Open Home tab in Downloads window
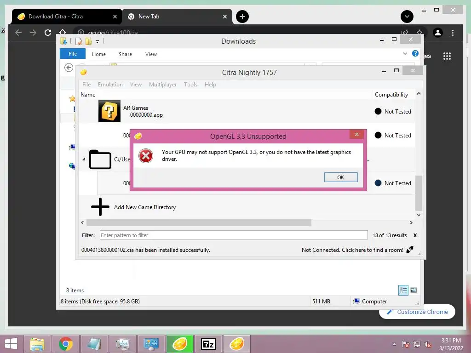This screenshot has width=471, height=353. 99,54
